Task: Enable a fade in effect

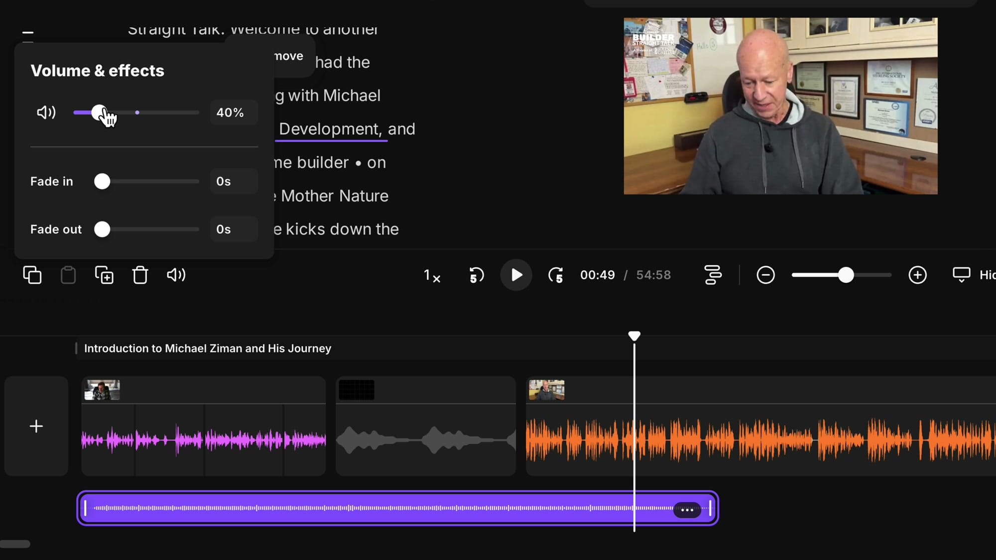Action: (x=103, y=181)
